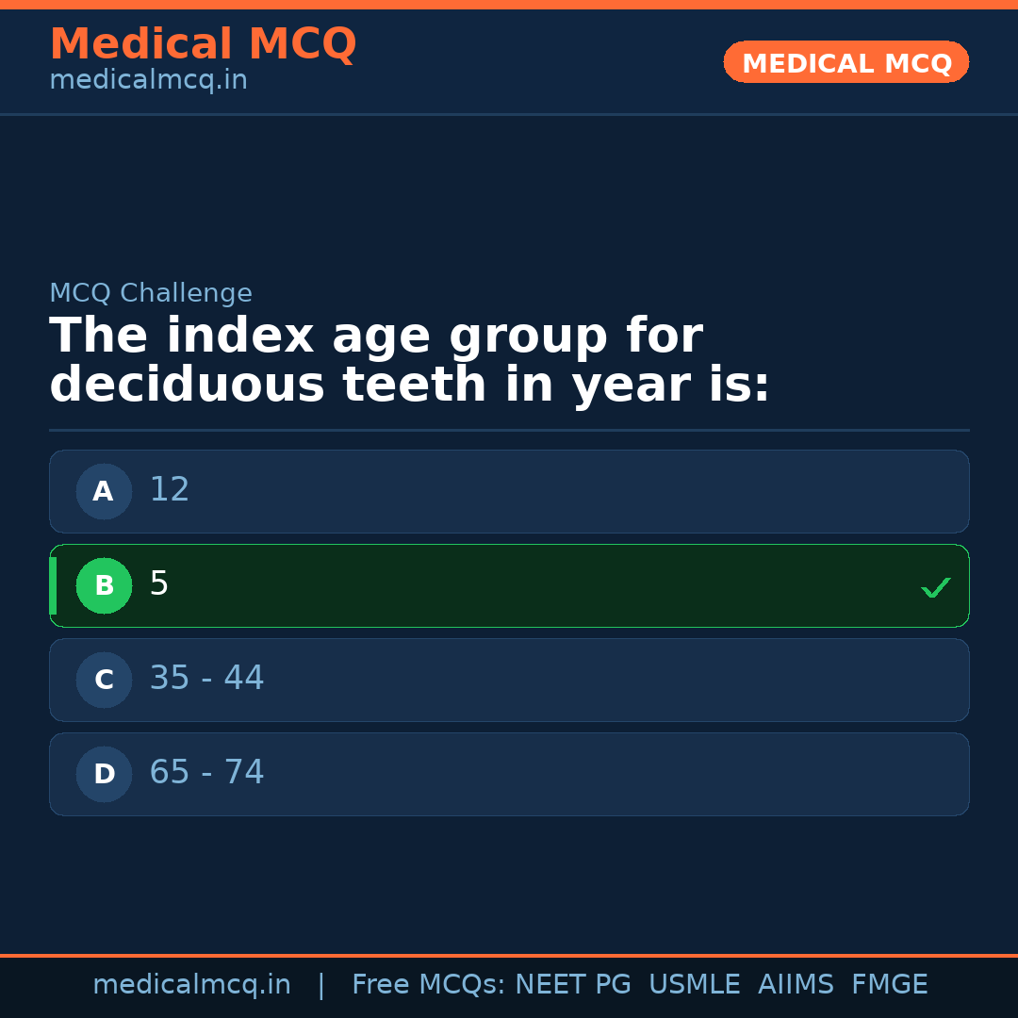The image size is (1018, 1018).
Task: Click the Medical MCQ header logo
Action: (203, 44)
